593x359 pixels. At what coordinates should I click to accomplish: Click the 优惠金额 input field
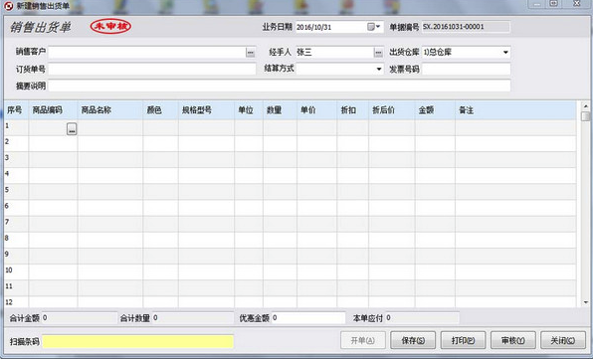pos(308,318)
